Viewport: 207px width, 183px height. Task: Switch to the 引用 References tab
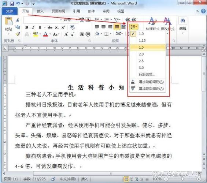point(77,11)
